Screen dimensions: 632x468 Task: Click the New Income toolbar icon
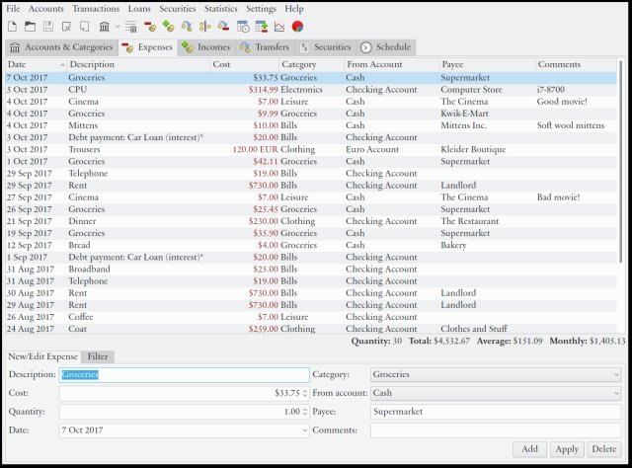(x=169, y=26)
